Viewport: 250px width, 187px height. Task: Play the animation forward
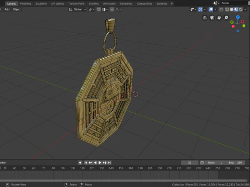[x=100, y=163]
